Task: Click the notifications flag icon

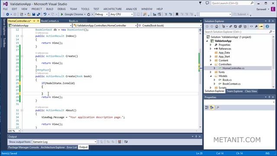Action: click(x=200, y=3)
